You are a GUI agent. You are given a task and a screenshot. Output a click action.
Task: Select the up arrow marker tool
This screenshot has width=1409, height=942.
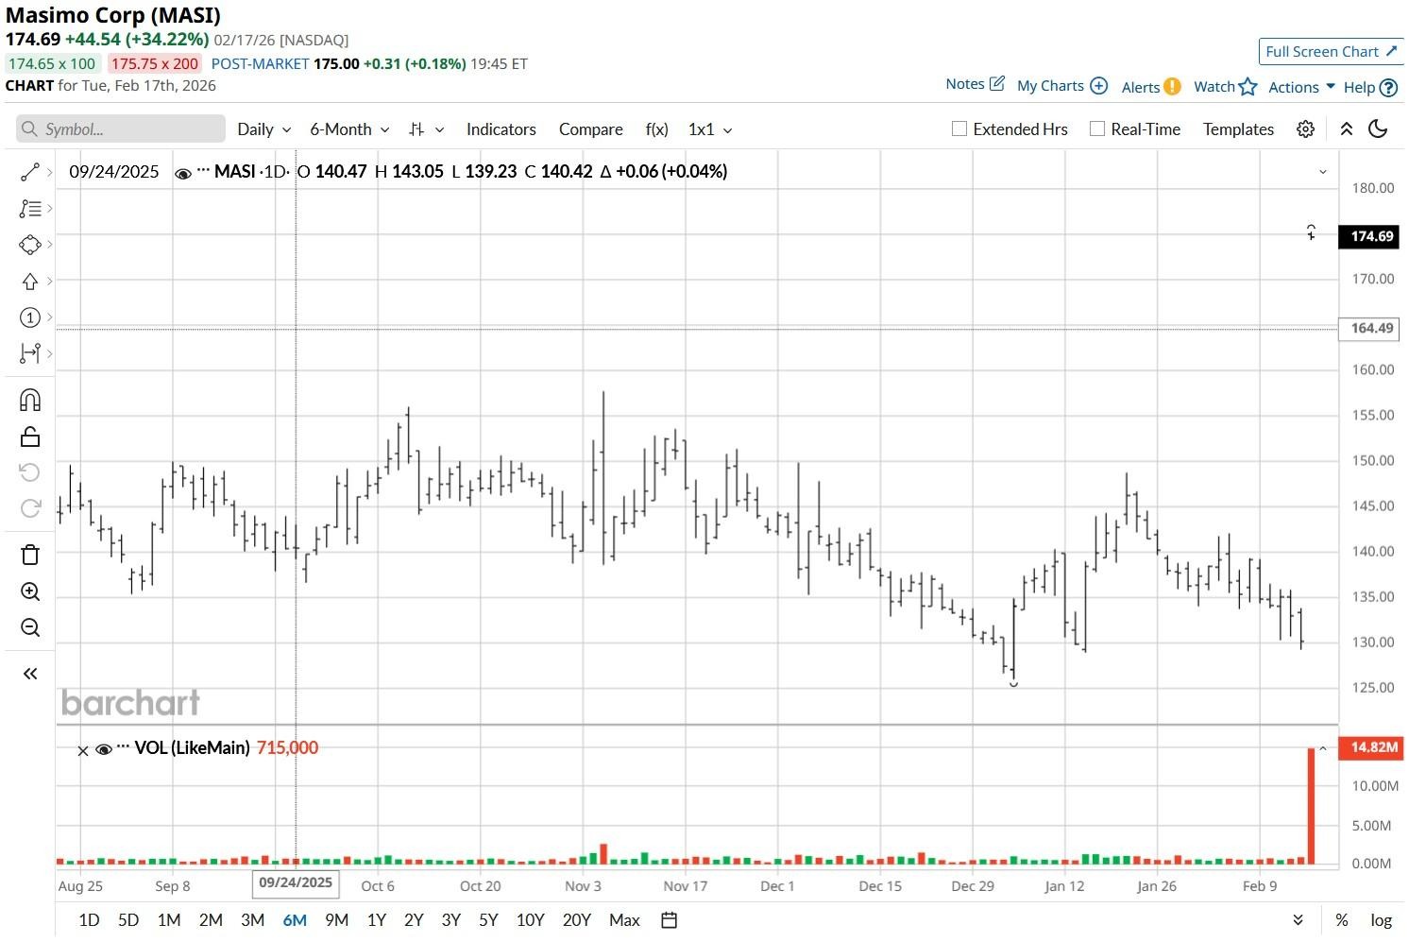(x=30, y=282)
